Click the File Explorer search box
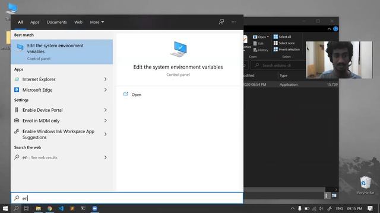The image size is (380, 213). [x=278, y=66]
